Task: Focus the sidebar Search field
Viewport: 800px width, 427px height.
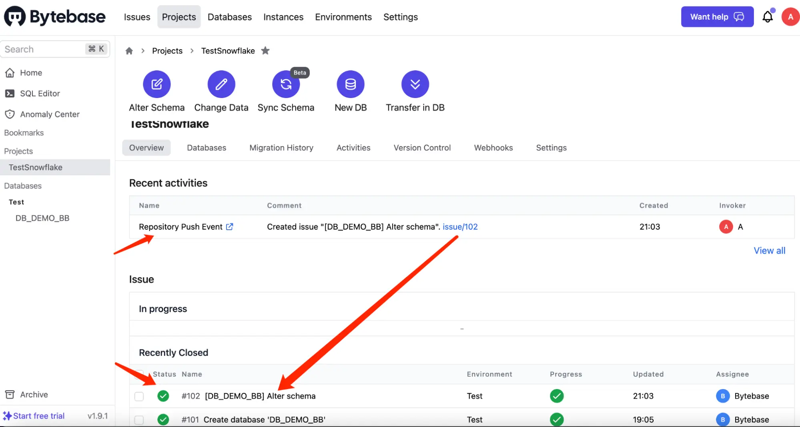Action: 55,49
